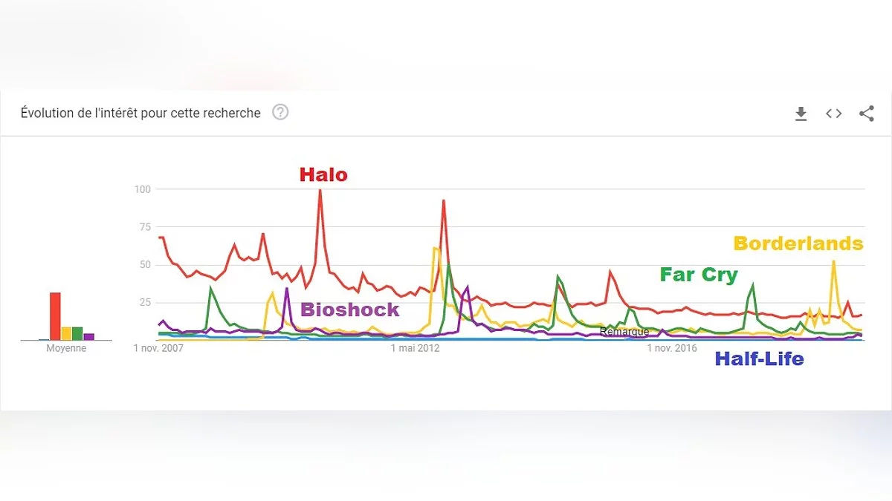The height and width of the screenshot is (501, 892).
Task: Open the embed code icon
Action: [833, 114]
